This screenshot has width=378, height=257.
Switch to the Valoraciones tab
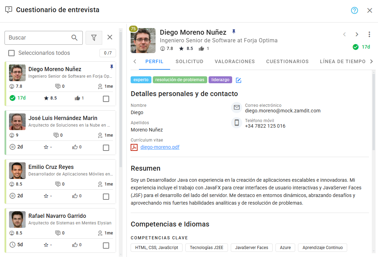click(235, 61)
